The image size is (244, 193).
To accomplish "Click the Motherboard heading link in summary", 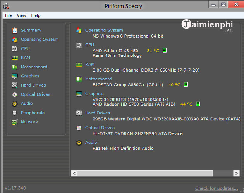I will [x=98, y=79].
